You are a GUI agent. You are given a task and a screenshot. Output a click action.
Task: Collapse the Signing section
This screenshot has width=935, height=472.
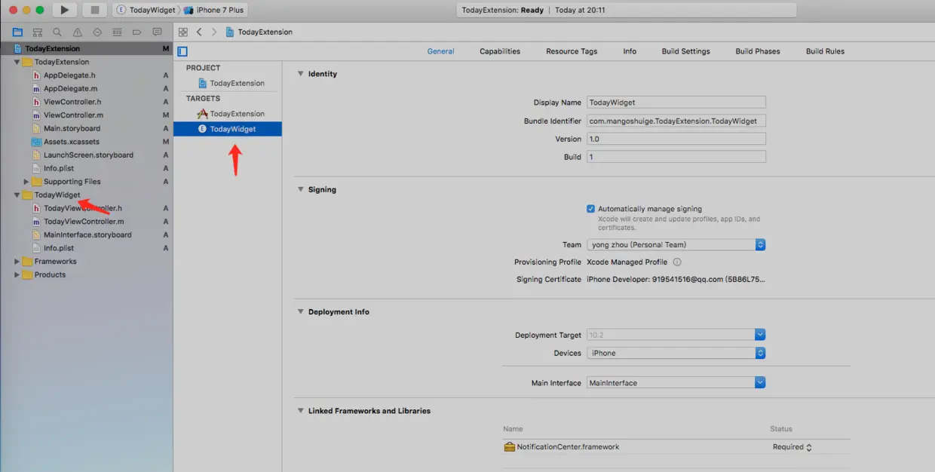[x=300, y=189]
